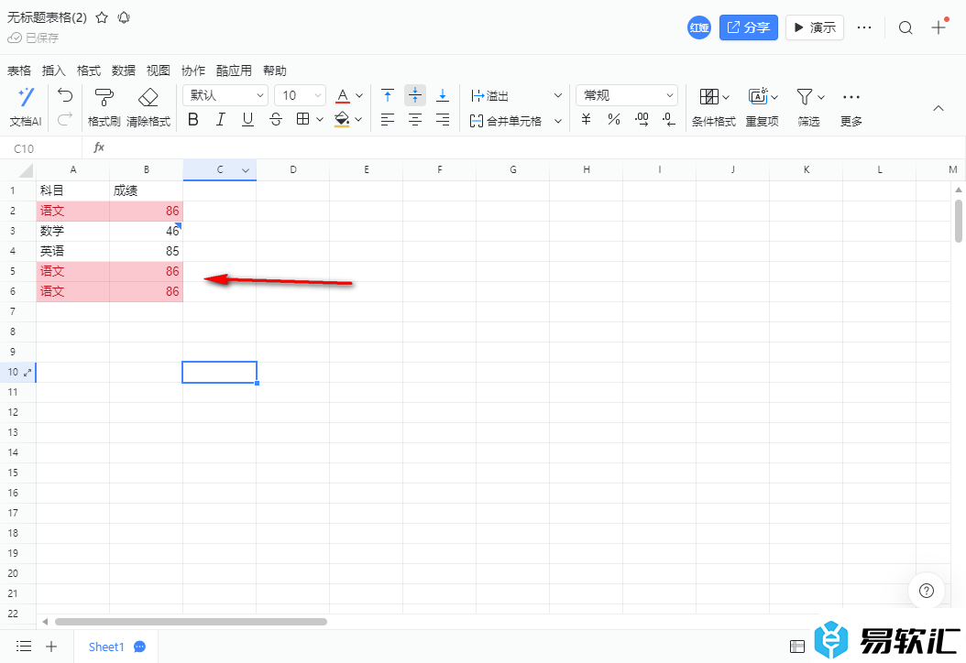The height and width of the screenshot is (663, 966).
Task: Open the sheet list icon
Action: (24, 646)
